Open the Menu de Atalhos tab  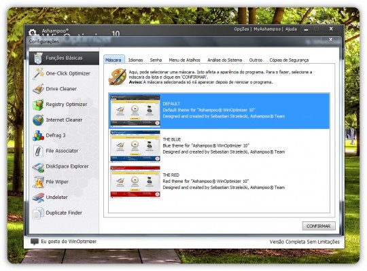184,60
